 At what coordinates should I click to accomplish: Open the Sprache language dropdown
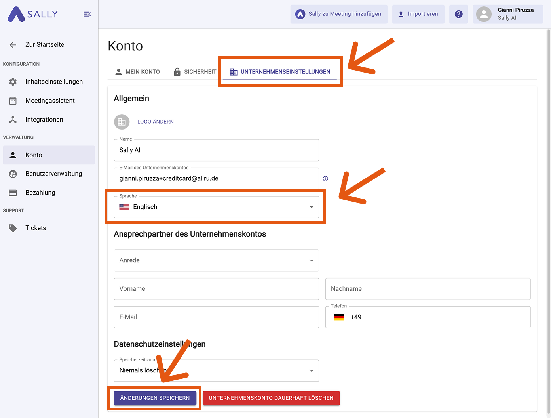point(217,207)
